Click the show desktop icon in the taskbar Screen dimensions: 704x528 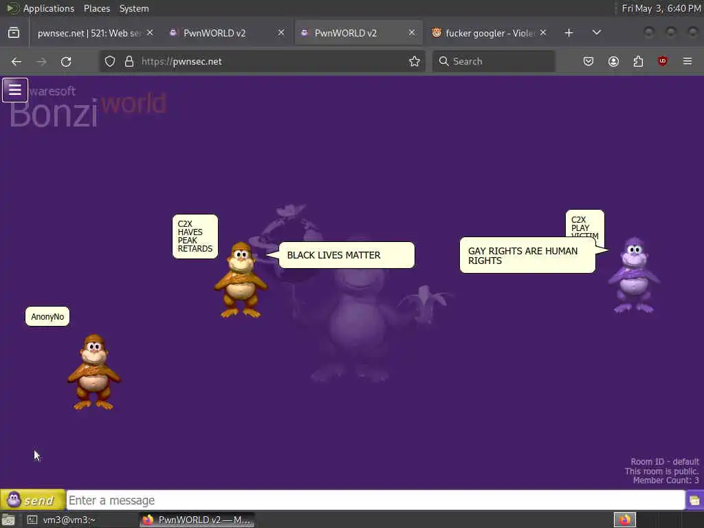point(8,520)
